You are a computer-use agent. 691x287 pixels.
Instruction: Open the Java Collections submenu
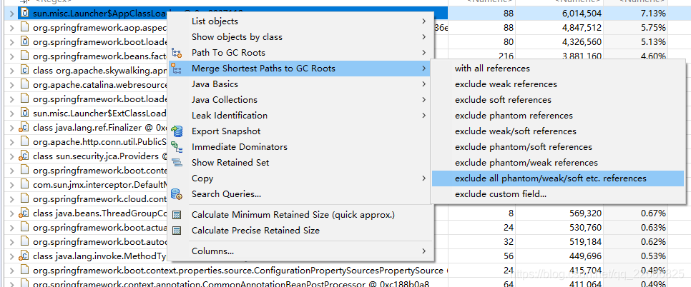click(300, 100)
